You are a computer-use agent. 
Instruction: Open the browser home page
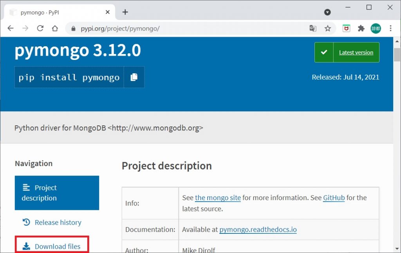click(x=55, y=28)
